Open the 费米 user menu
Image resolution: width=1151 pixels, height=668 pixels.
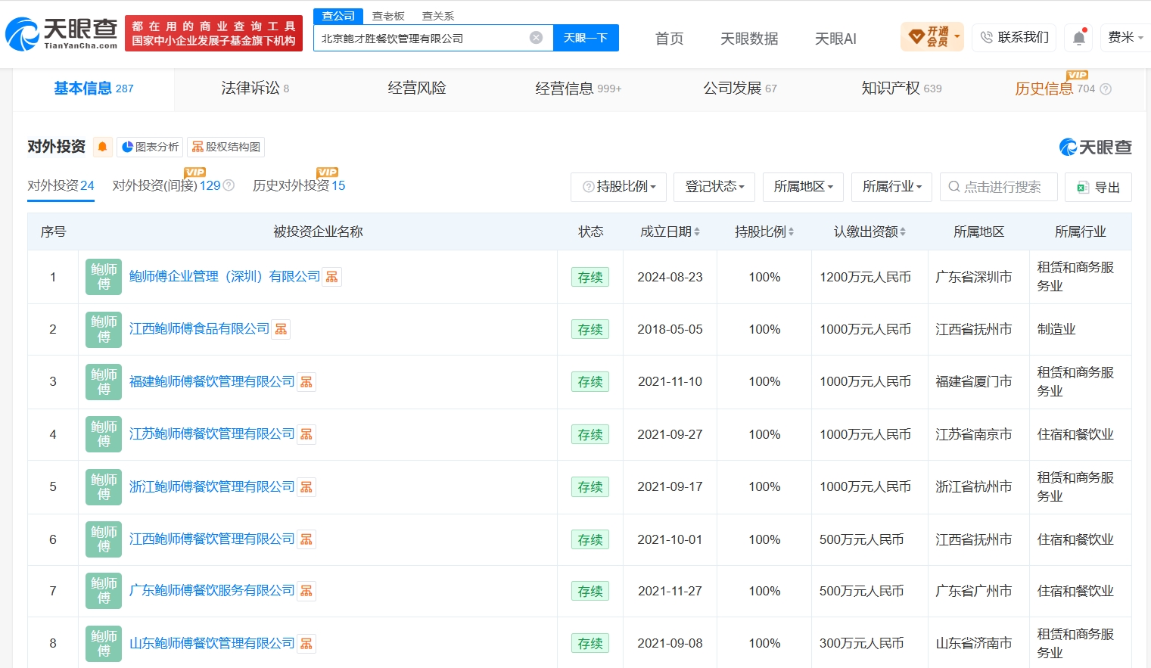[x=1125, y=37]
